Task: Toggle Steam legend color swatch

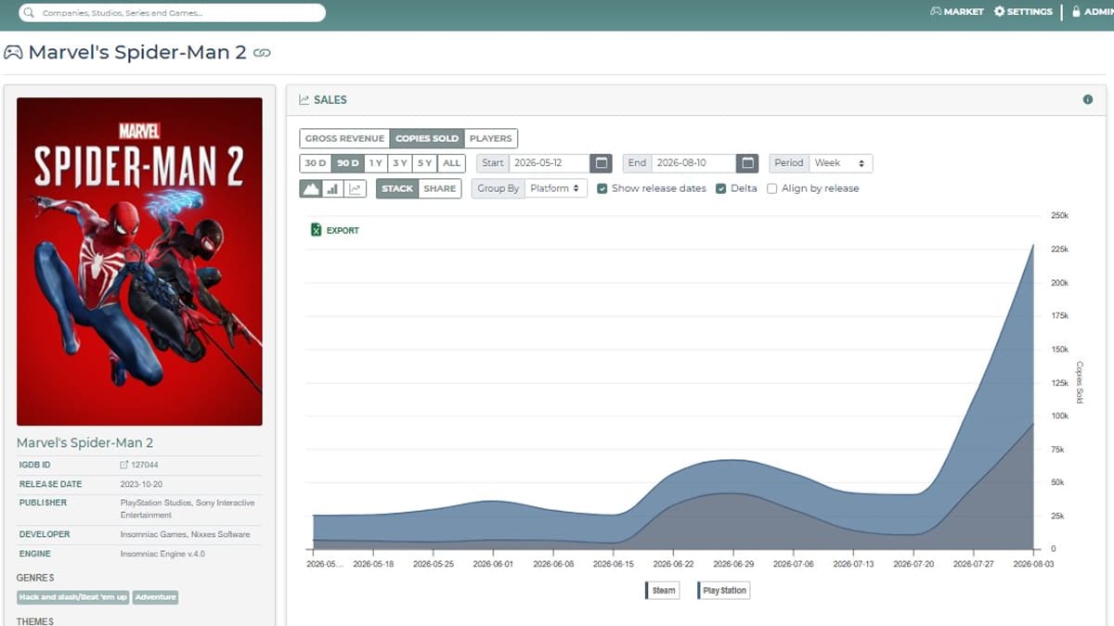Action: (x=647, y=591)
